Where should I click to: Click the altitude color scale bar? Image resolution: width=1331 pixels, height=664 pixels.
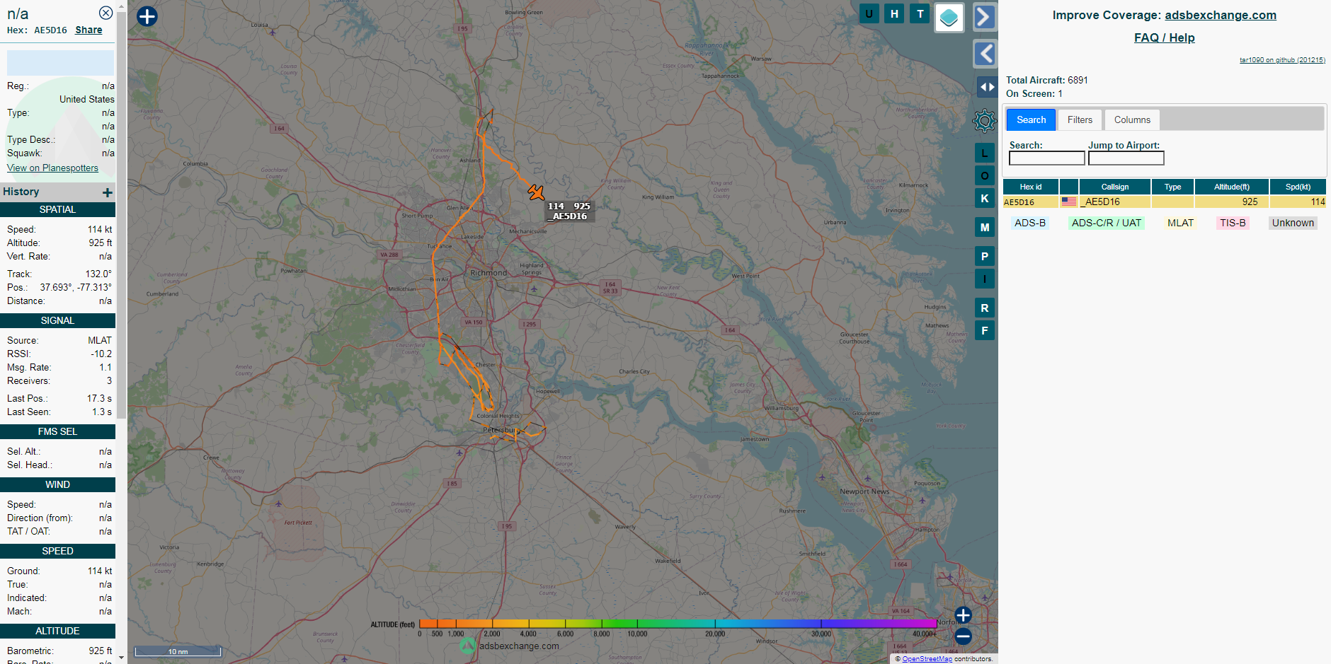678,623
